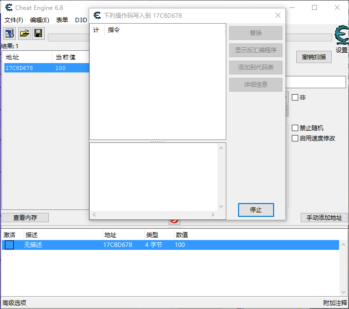Open the 编辑(E) menu
The height and width of the screenshot is (309, 349).
pyautogui.click(x=39, y=20)
